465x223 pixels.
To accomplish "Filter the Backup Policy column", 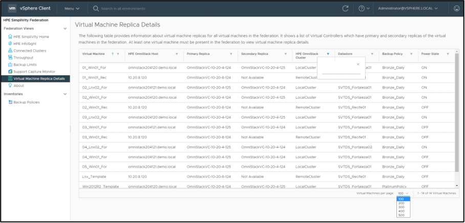I will (411, 54).
